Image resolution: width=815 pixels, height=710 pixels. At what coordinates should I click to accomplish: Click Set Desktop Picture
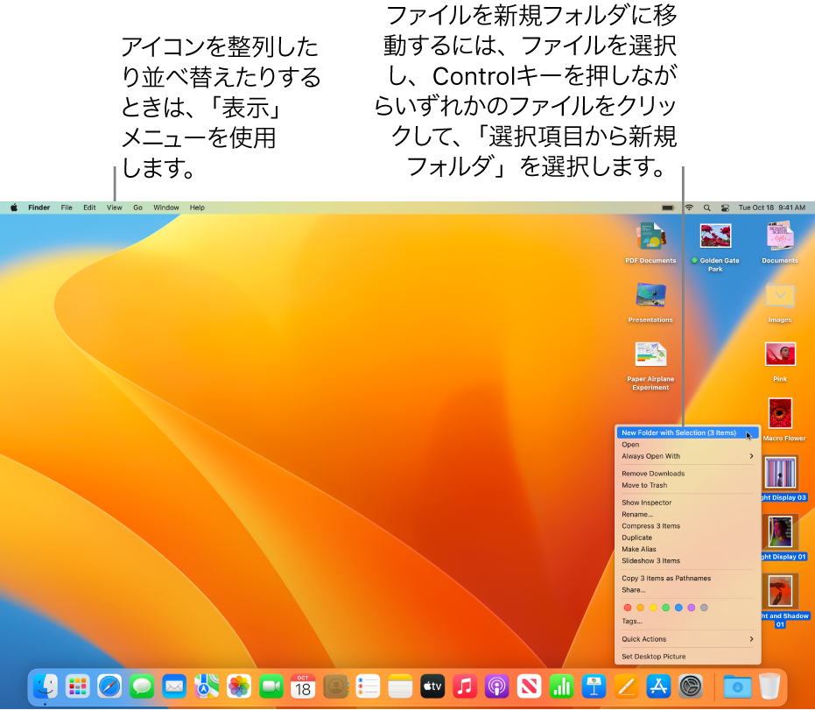click(x=653, y=657)
